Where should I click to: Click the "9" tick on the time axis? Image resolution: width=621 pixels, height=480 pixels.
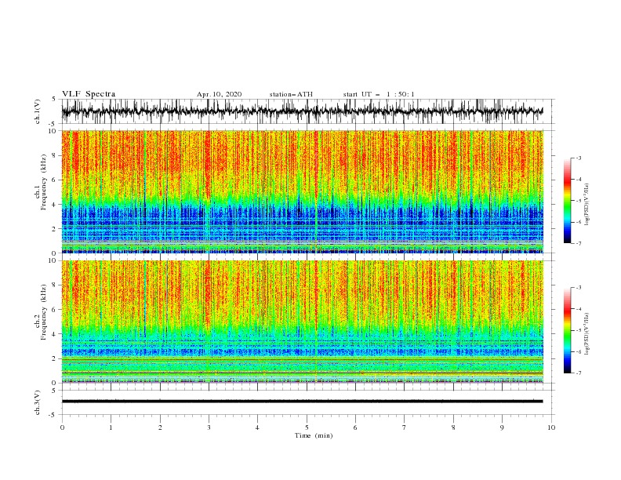pos(502,427)
